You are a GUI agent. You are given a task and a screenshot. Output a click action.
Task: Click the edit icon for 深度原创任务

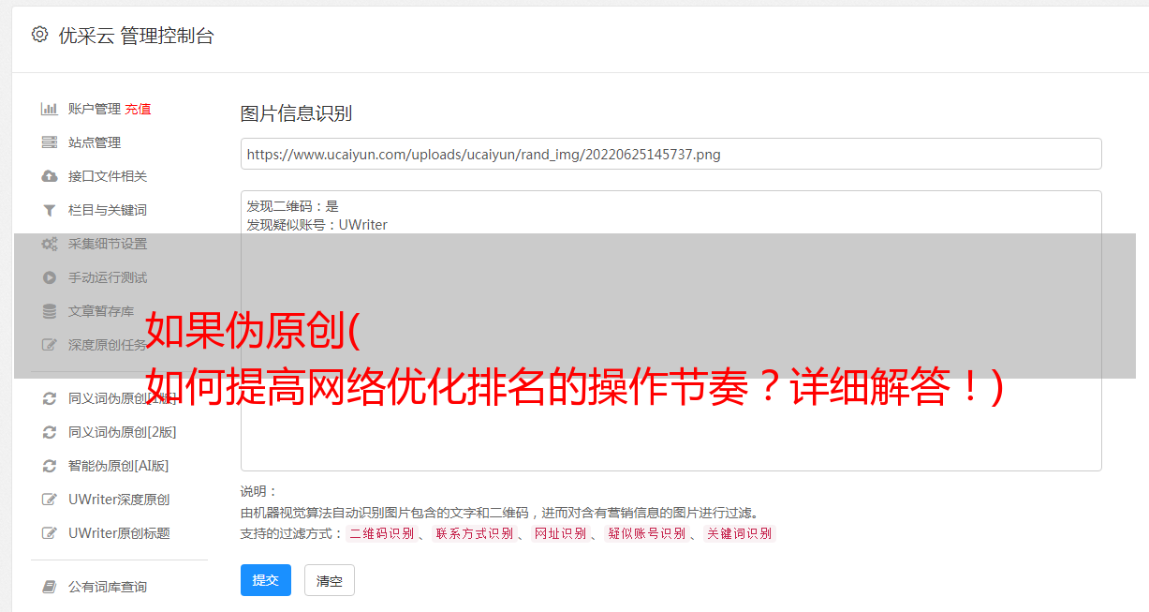pyautogui.click(x=50, y=345)
